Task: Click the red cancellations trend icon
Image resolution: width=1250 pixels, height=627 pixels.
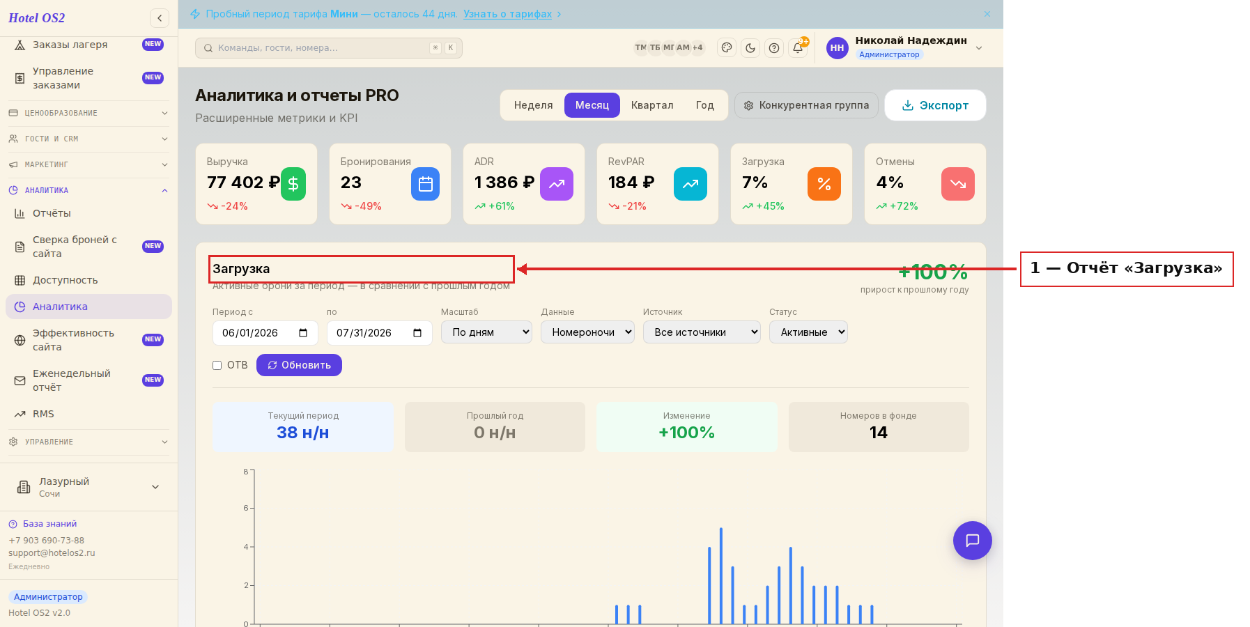Action: point(958,184)
